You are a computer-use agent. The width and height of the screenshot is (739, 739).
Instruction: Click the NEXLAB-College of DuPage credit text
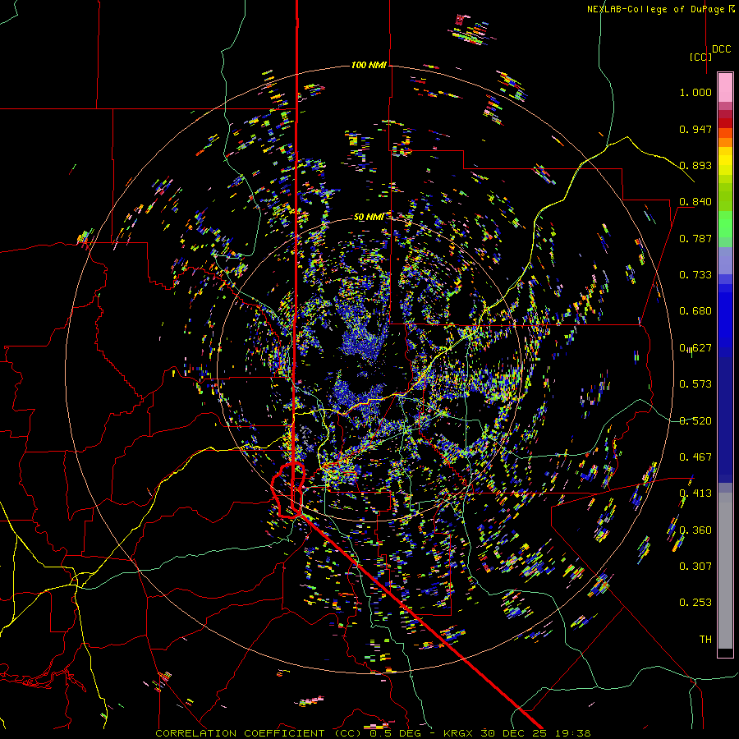(x=661, y=9)
